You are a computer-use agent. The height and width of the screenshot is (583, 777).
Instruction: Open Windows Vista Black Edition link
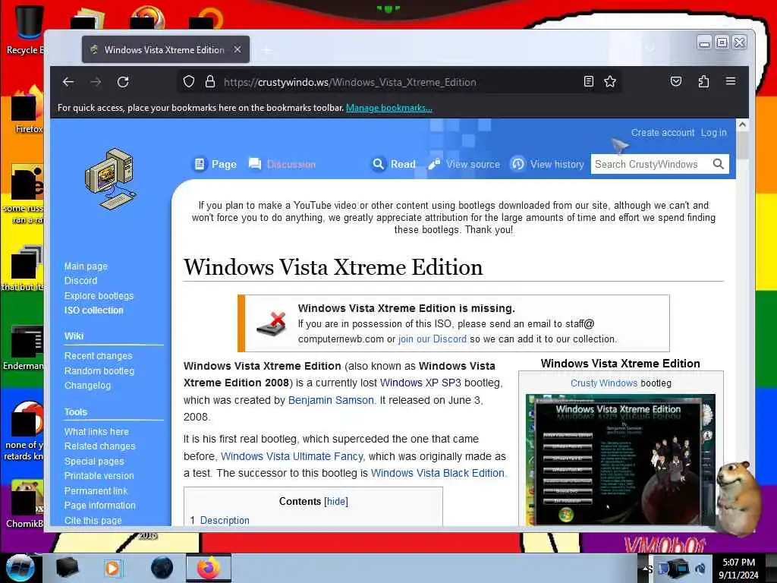pyautogui.click(x=438, y=473)
